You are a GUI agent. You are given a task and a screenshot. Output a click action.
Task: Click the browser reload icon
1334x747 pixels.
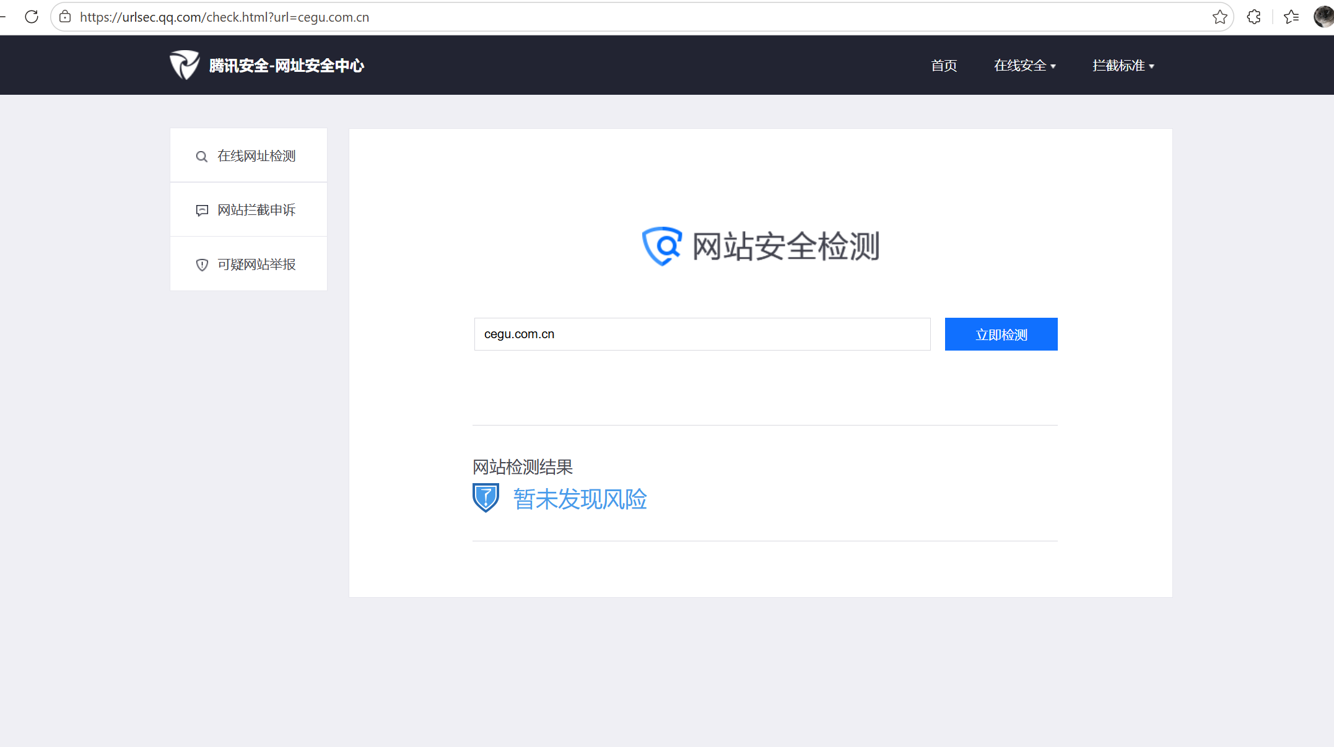32,17
